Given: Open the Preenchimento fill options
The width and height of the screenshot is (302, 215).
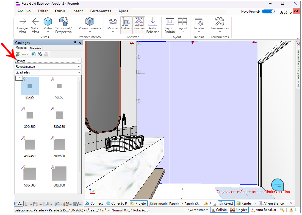Looking at the screenshot, I should (90, 25).
